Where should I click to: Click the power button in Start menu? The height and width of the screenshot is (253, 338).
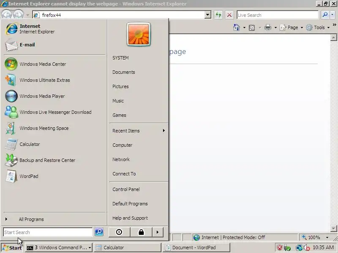119,232
